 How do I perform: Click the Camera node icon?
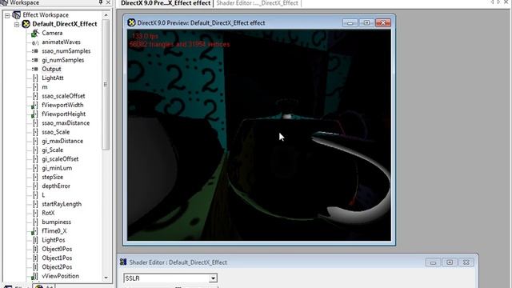(35, 33)
